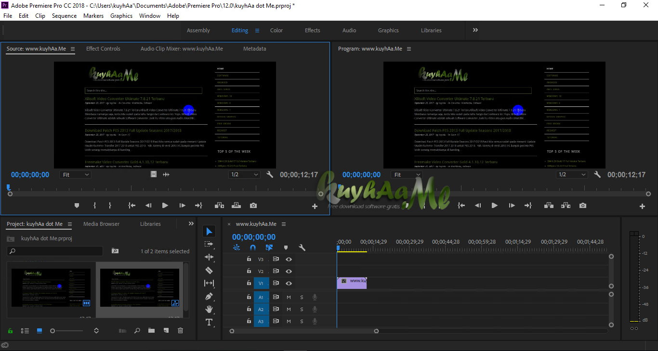Select the Hand tool

(x=209, y=309)
